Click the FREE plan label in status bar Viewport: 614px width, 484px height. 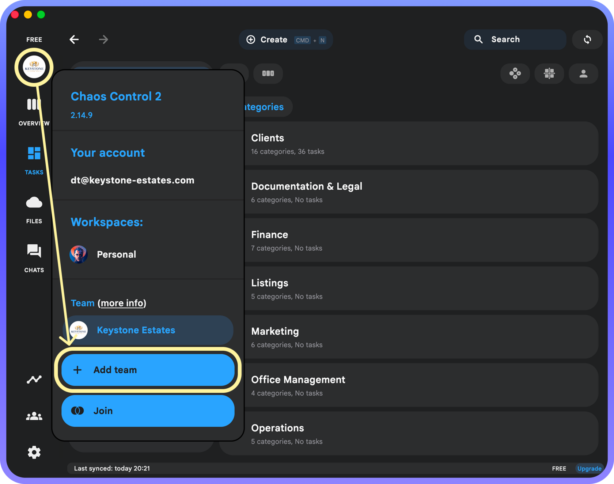pos(559,468)
